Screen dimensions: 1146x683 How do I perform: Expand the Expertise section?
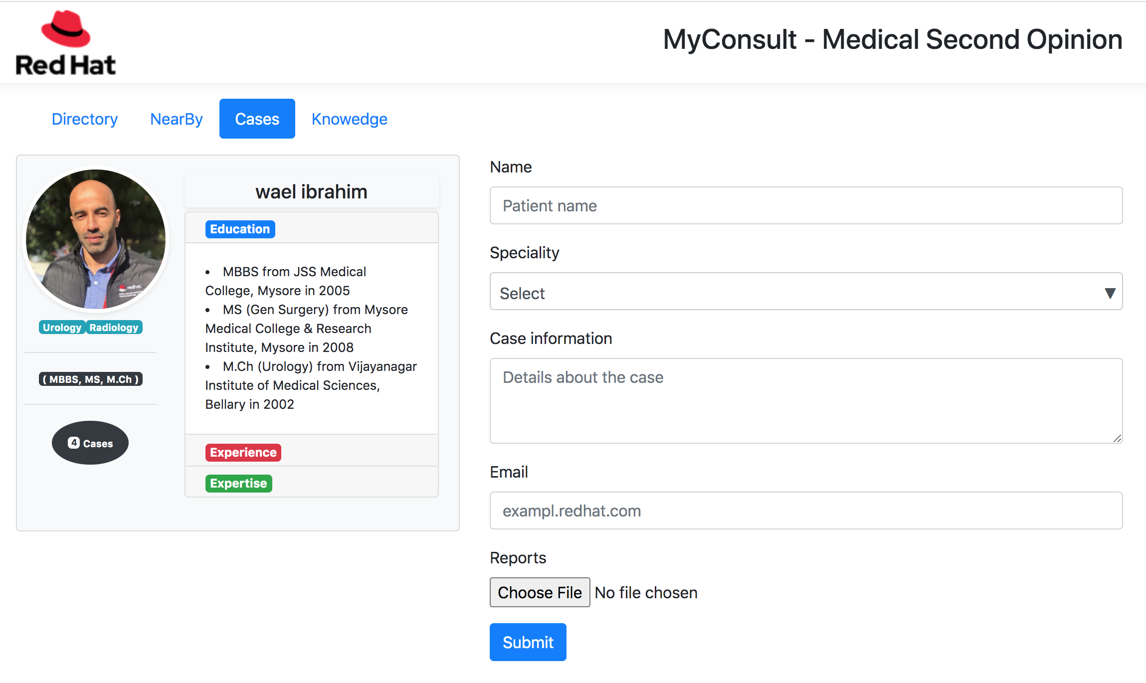[238, 483]
